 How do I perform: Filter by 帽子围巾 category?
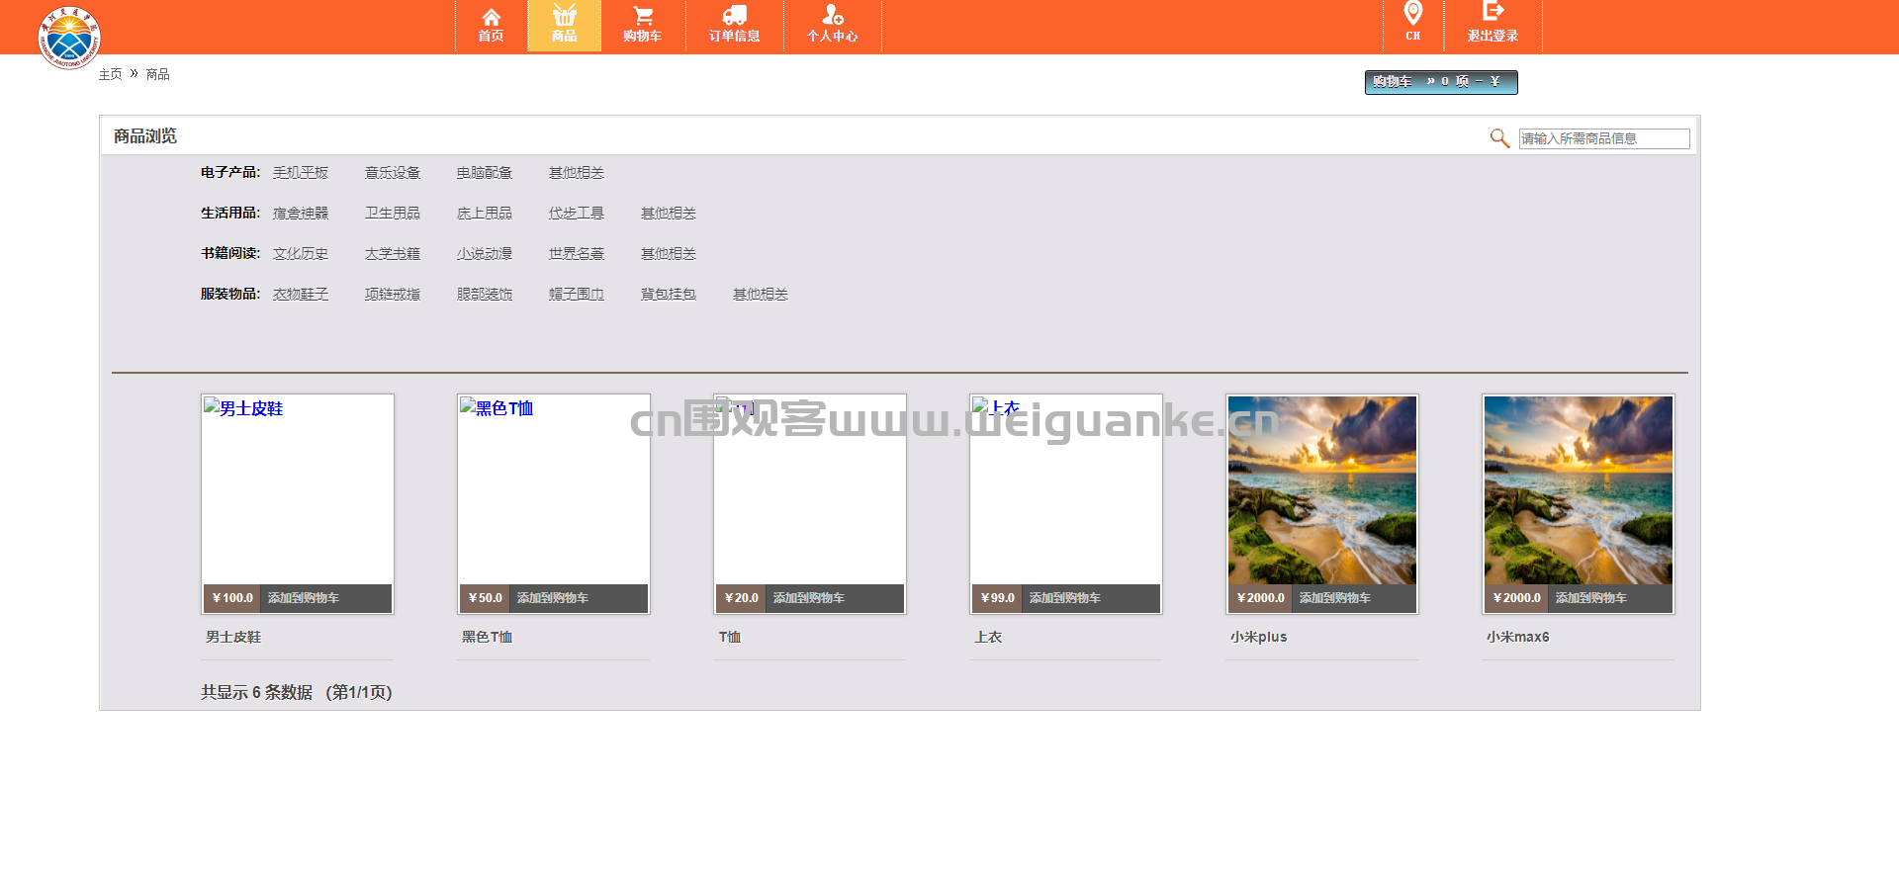pyautogui.click(x=577, y=294)
